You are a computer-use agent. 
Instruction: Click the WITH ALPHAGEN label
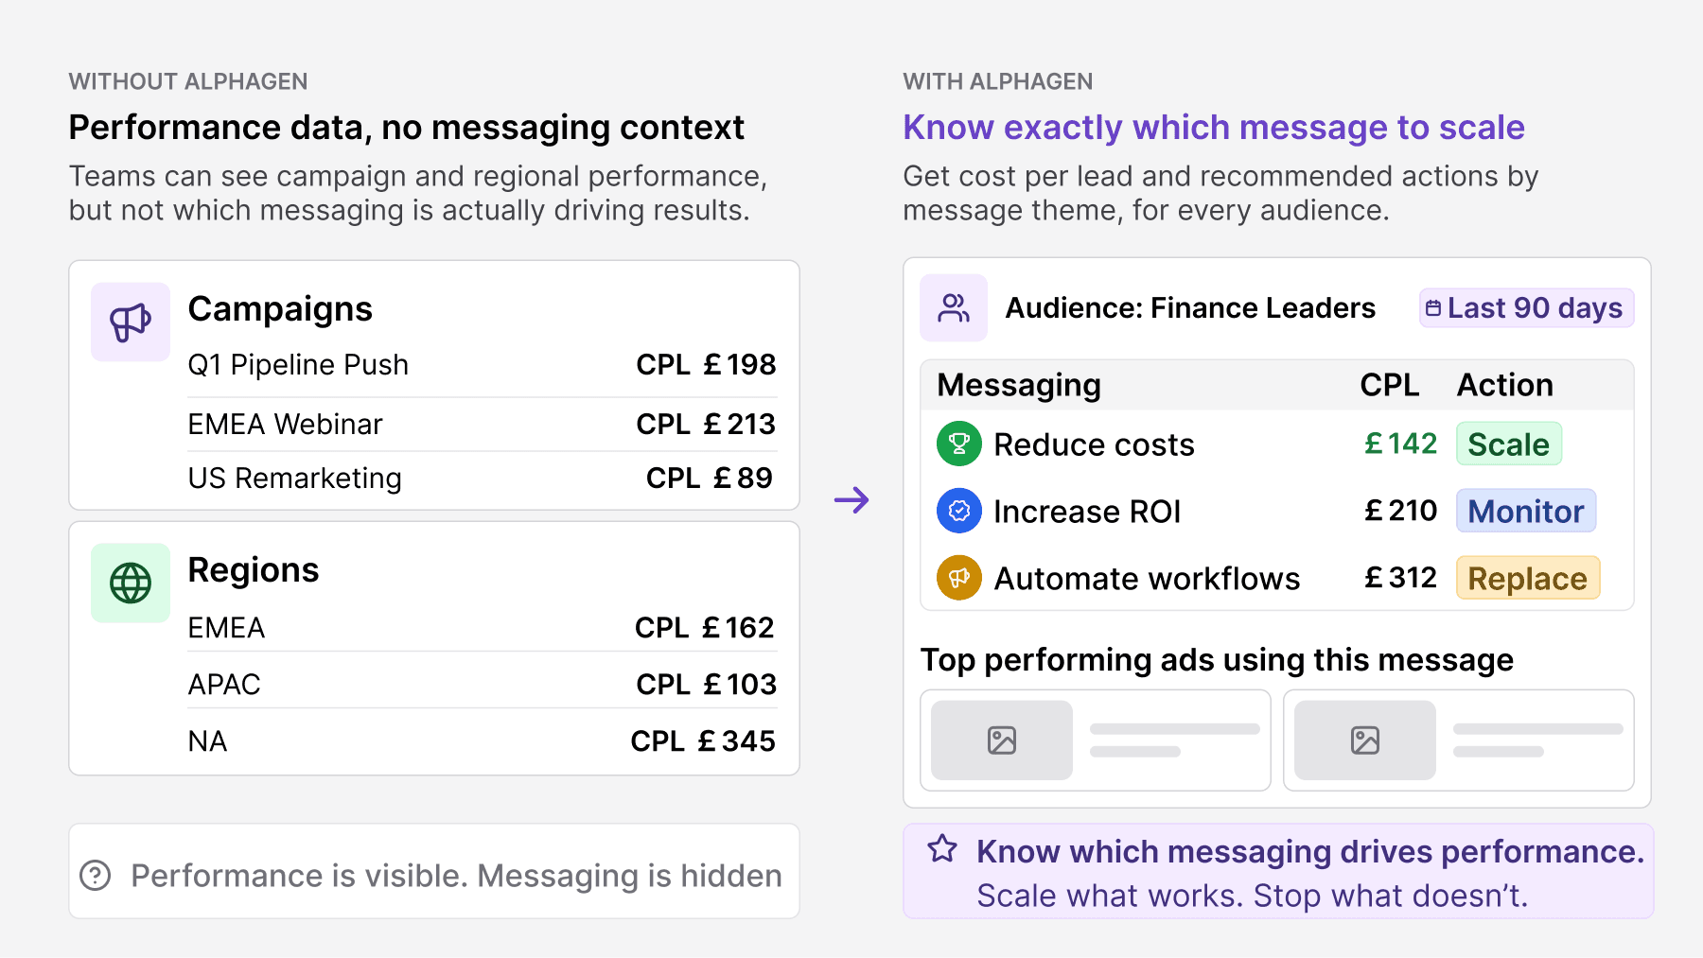tap(998, 81)
